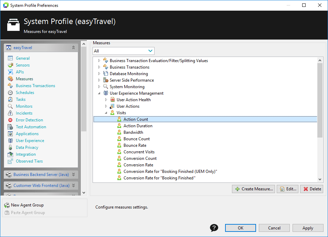This screenshot has width=328, height=237.
Task: Select the Conversion Count measure
Action: [x=140, y=158]
